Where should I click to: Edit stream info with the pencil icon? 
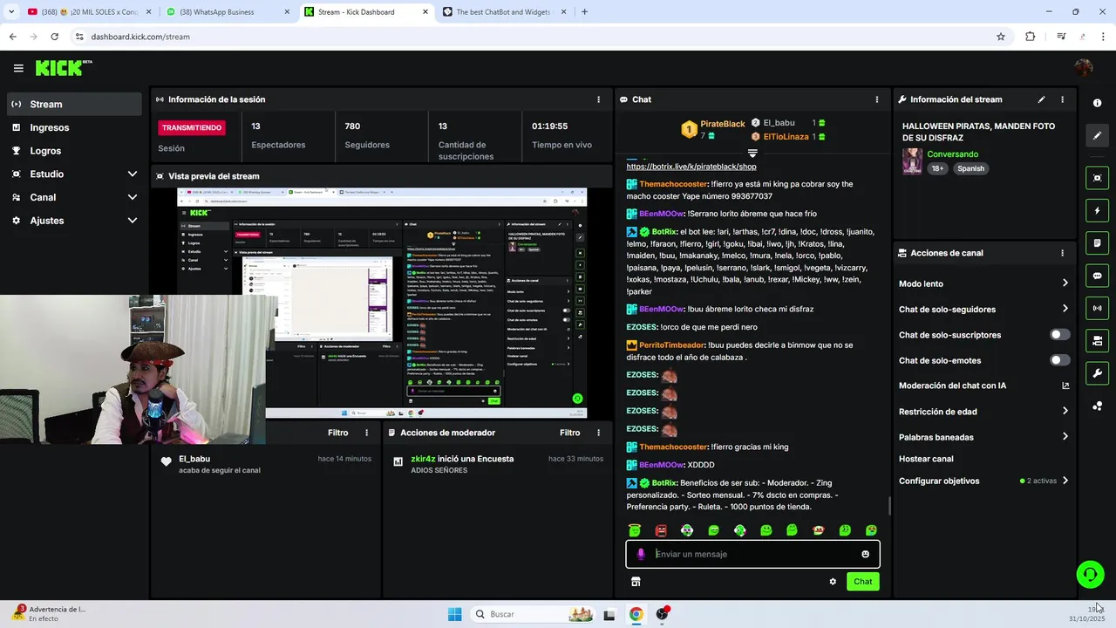coord(1041,99)
